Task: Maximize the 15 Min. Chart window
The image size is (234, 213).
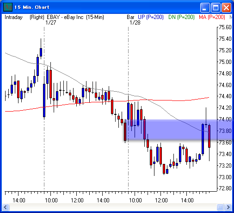Action: pyautogui.click(x=216, y=7)
